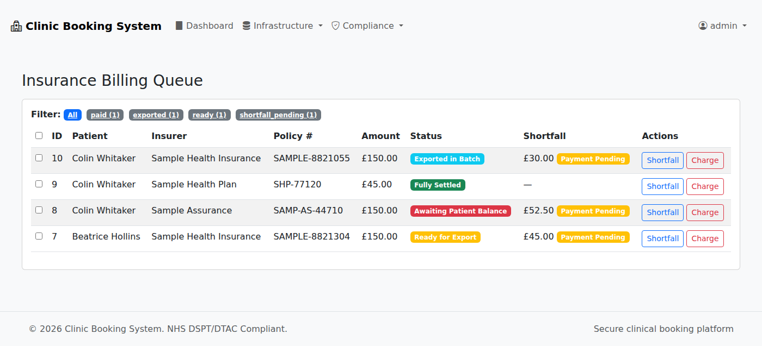This screenshot has height=346, width=762.
Task: Check the box for billing row ID 8
Action: 39,210
